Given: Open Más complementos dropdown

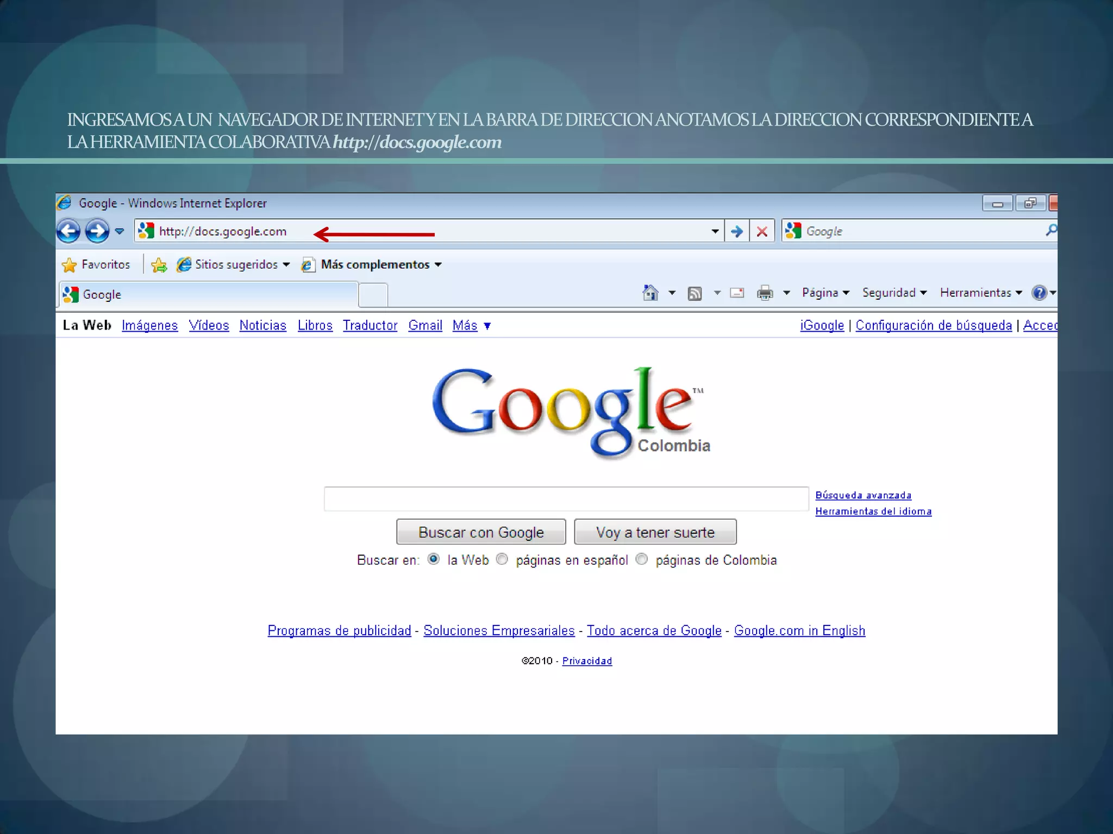Looking at the screenshot, I should (372, 264).
